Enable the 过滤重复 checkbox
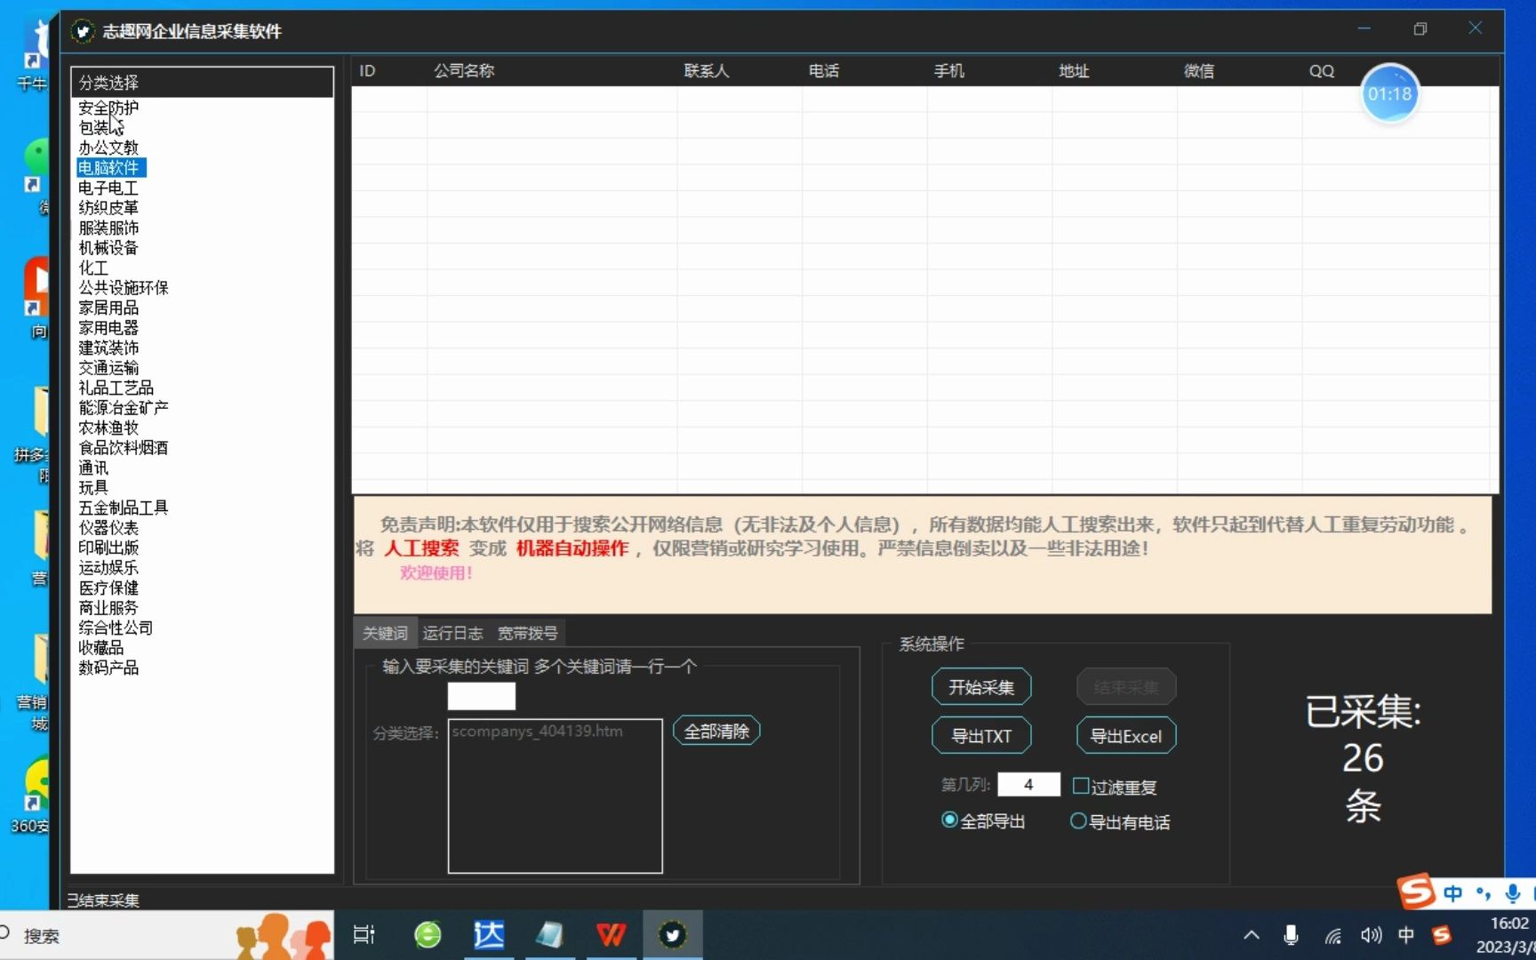Viewport: 1536px width, 960px height. 1081,786
